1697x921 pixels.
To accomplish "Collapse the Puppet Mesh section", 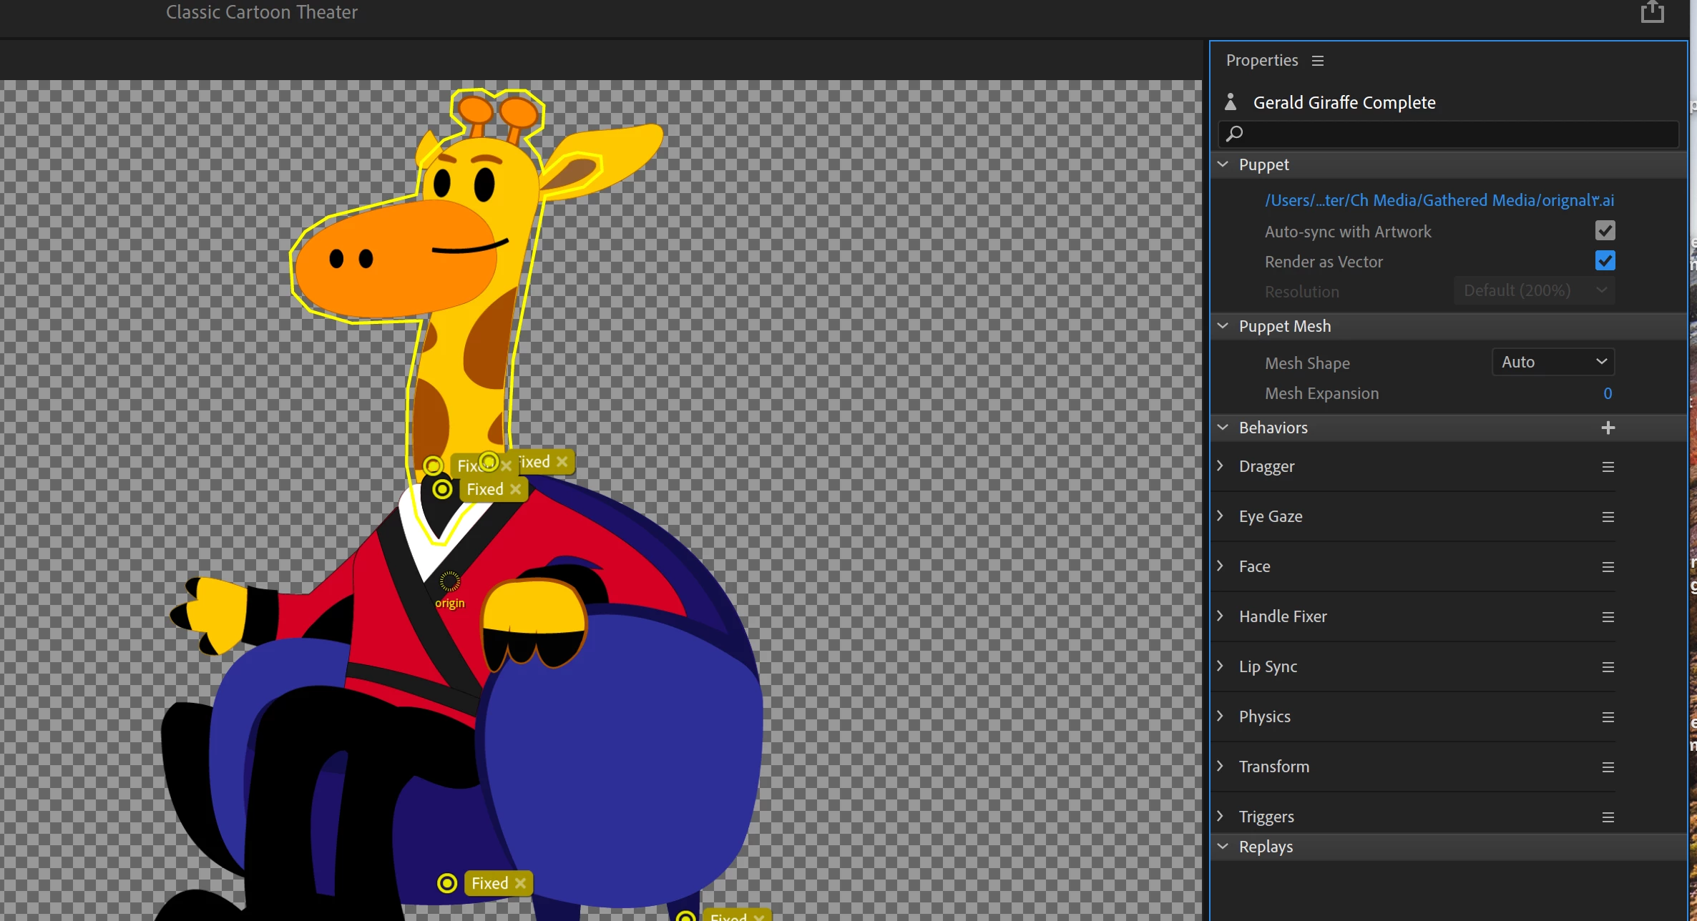I will [x=1223, y=326].
